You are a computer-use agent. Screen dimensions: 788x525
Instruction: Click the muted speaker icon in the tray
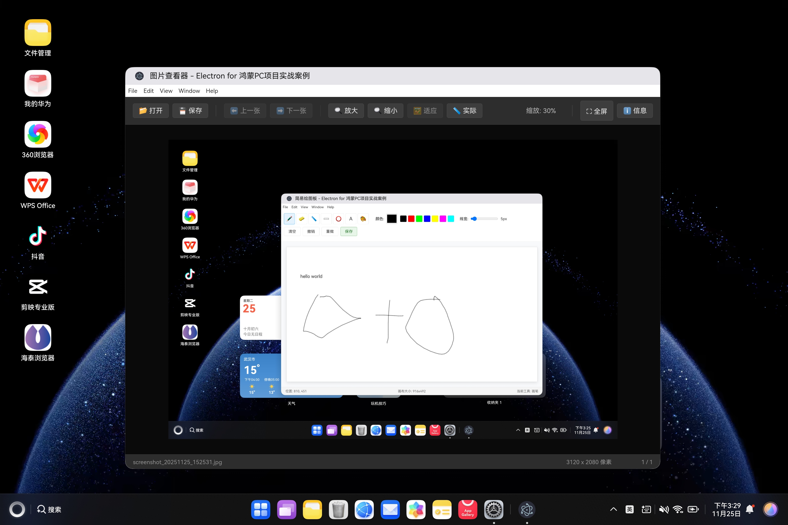(664, 510)
